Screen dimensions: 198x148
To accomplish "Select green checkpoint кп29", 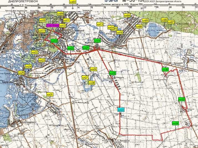I will click(112, 73).
